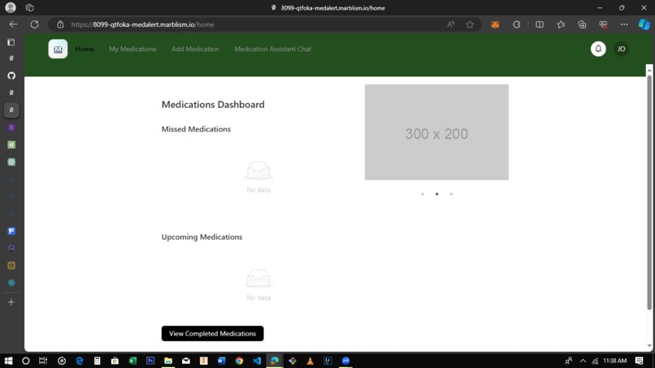Click the MedAlert logo icon
The image size is (655, 368).
point(58,49)
